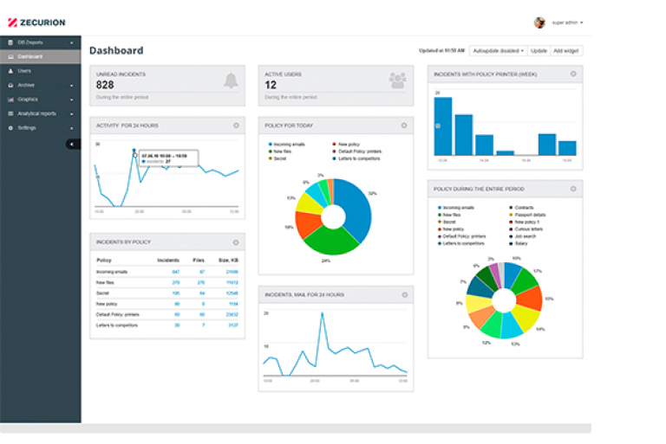Click the Archive icon in sidebar
The width and height of the screenshot is (666, 444).
point(10,85)
